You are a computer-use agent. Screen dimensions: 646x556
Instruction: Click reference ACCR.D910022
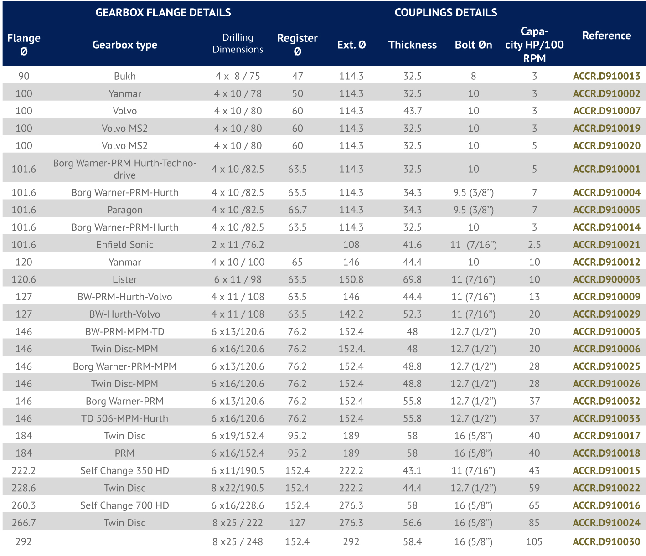607,488
